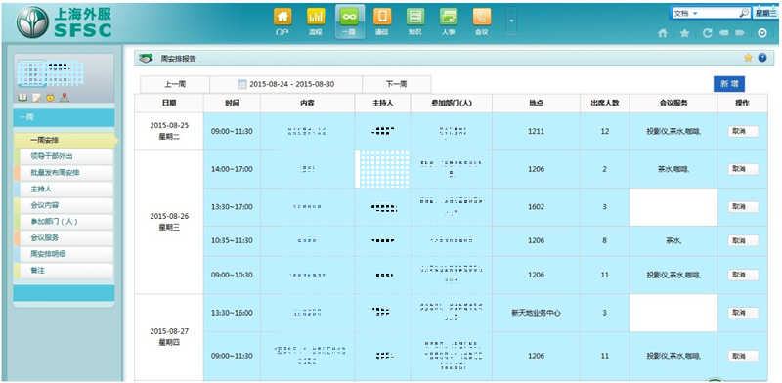Click the 2015-08-27 星期四 date cell
This screenshot has width=782, height=383.
point(168,337)
